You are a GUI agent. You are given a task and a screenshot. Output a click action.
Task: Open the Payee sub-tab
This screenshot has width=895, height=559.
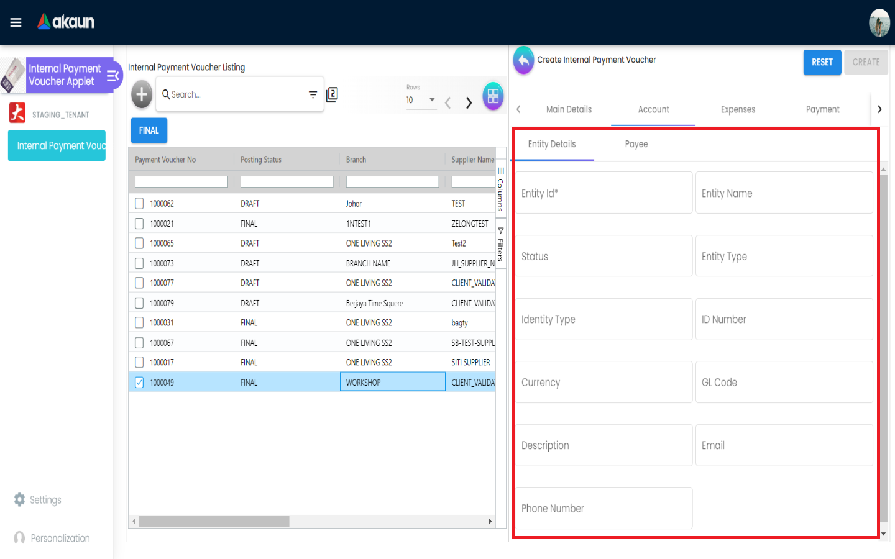pyautogui.click(x=636, y=144)
